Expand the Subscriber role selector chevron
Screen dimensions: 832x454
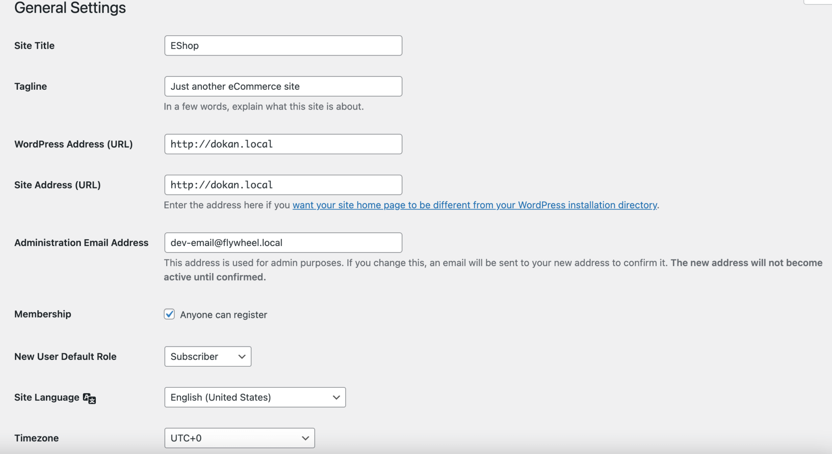(241, 356)
